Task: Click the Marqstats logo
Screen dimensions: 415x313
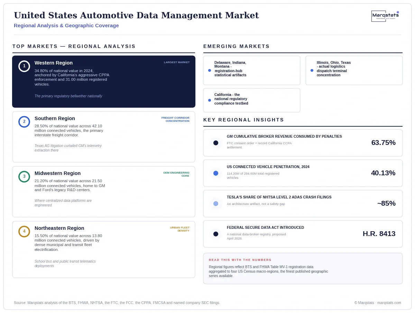Action: pyautogui.click(x=385, y=16)
